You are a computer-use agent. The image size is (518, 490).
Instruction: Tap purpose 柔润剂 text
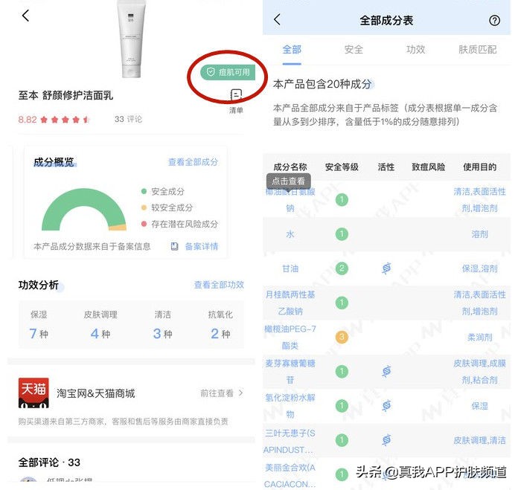tap(480, 338)
